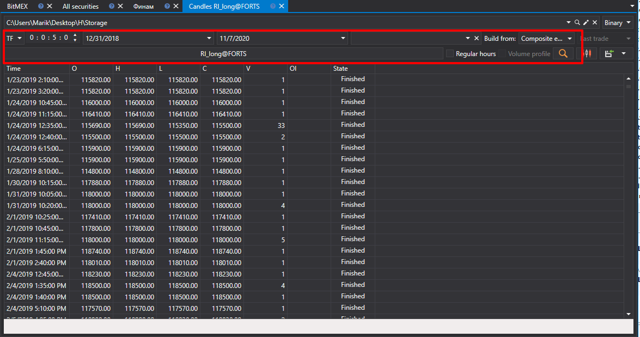Click the storage path search magnifier icon
Screen dimensions: 640x337
pyautogui.click(x=577, y=22)
